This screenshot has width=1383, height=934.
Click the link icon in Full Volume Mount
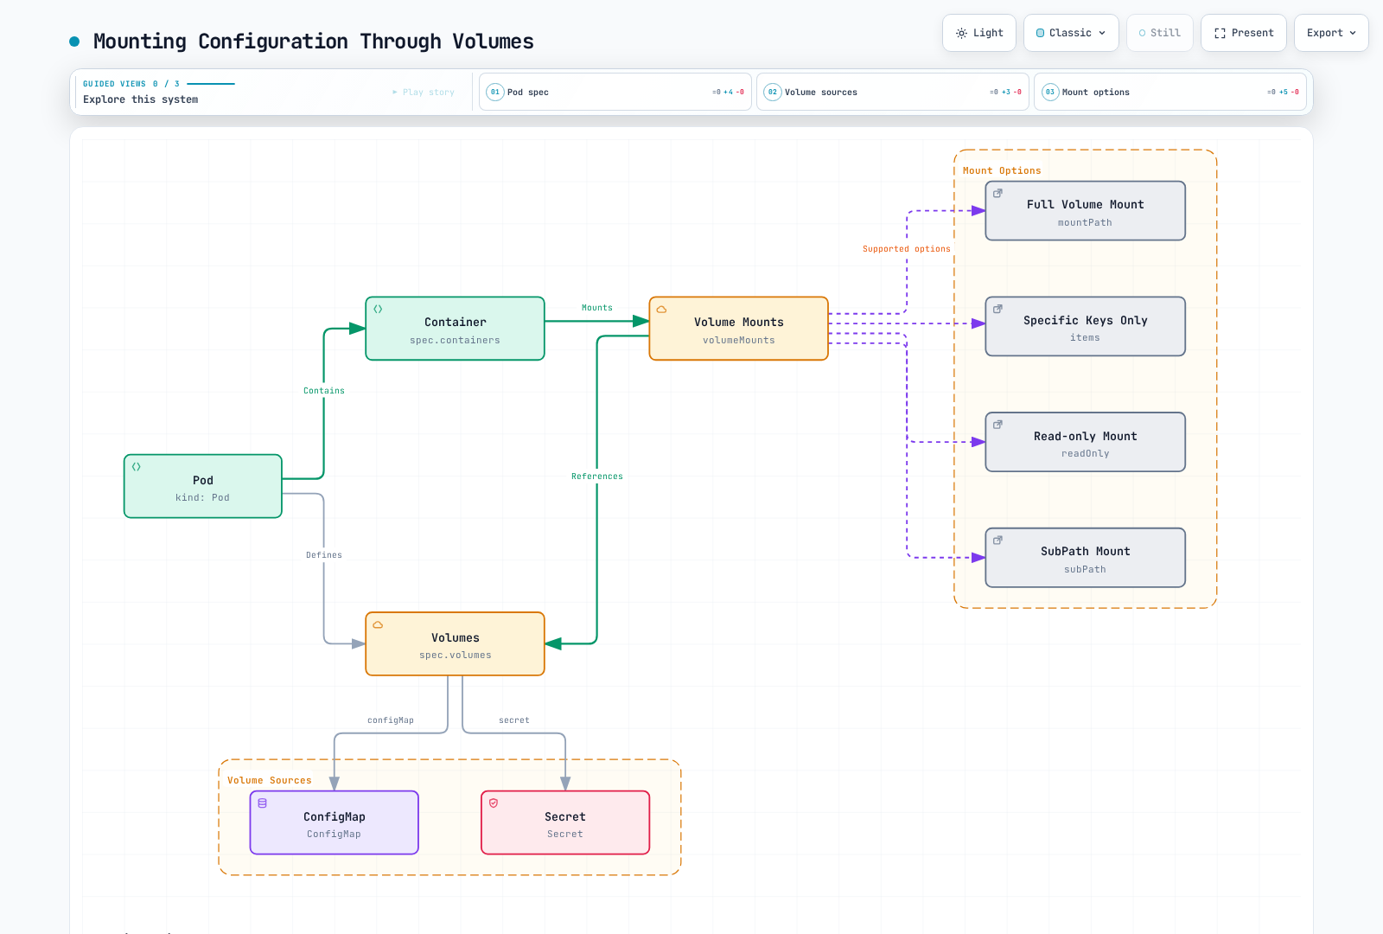click(997, 194)
